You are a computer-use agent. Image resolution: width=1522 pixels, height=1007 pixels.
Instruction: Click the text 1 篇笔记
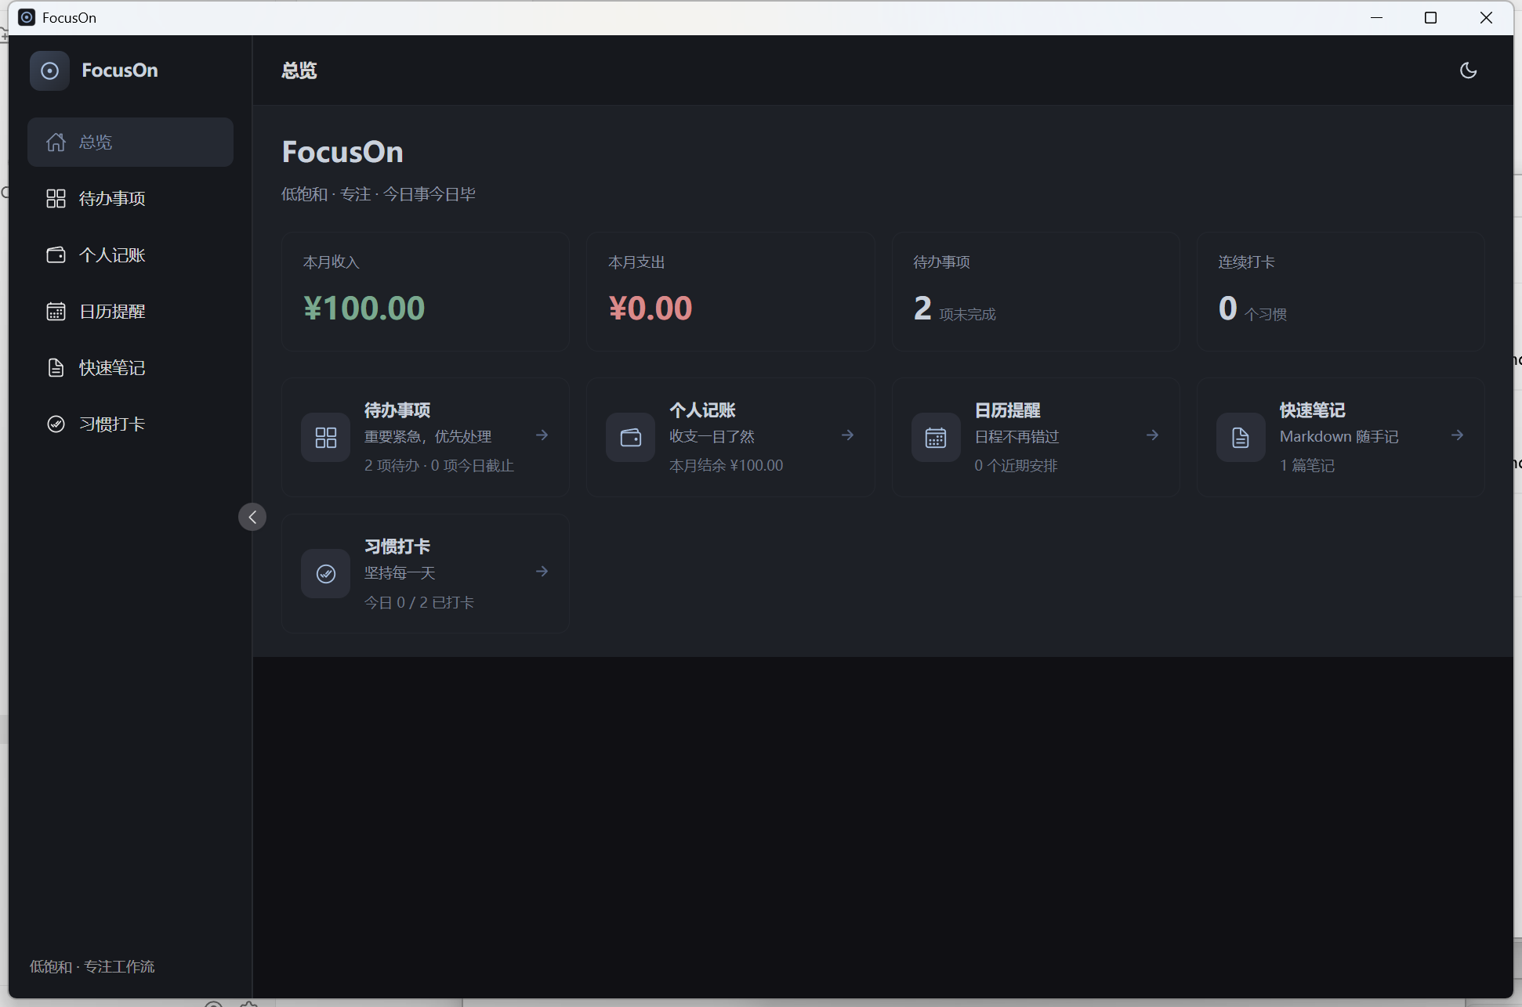tap(1307, 465)
